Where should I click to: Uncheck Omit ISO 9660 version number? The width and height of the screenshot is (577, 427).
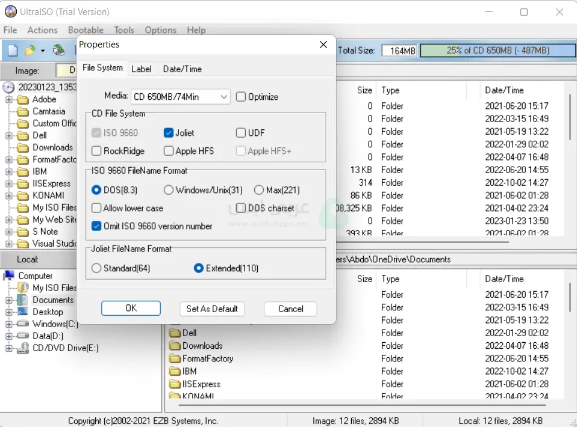[96, 227]
